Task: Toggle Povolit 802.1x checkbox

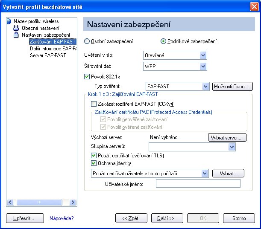Action: coord(87,77)
